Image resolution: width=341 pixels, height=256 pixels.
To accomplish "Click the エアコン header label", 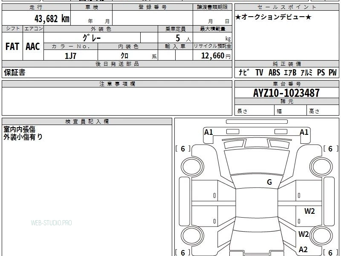I will [x=33, y=29].
